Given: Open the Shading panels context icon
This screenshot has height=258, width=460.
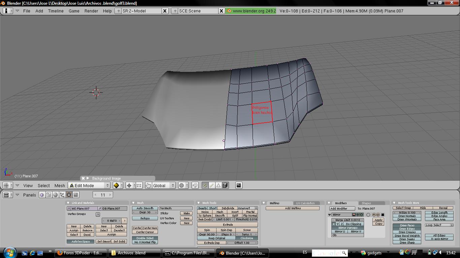Looking at the screenshot, I should coord(56,195).
